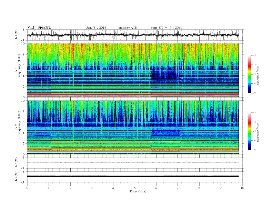Click time axis tick label '4'
Image resolution: width=273 pixels, height=211 pixels.
(113, 188)
